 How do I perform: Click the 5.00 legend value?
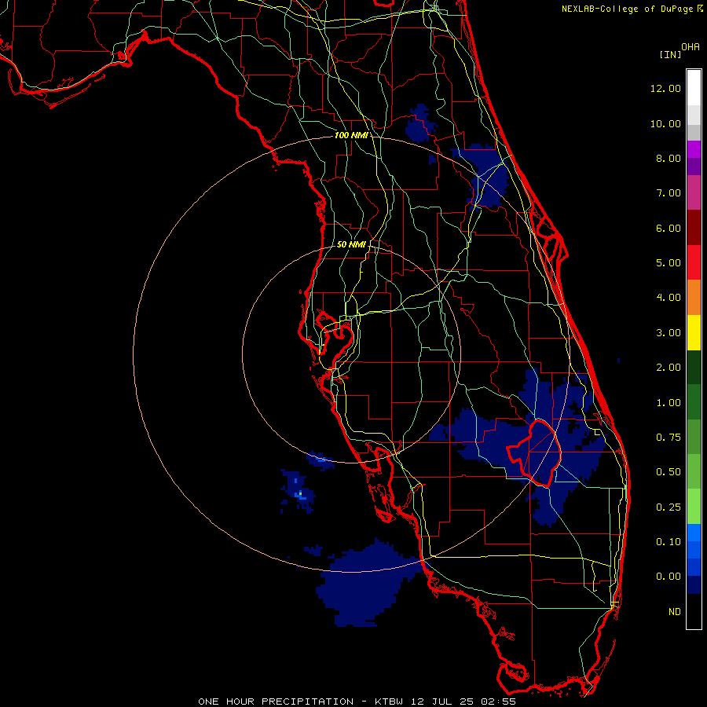pos(669,263)
